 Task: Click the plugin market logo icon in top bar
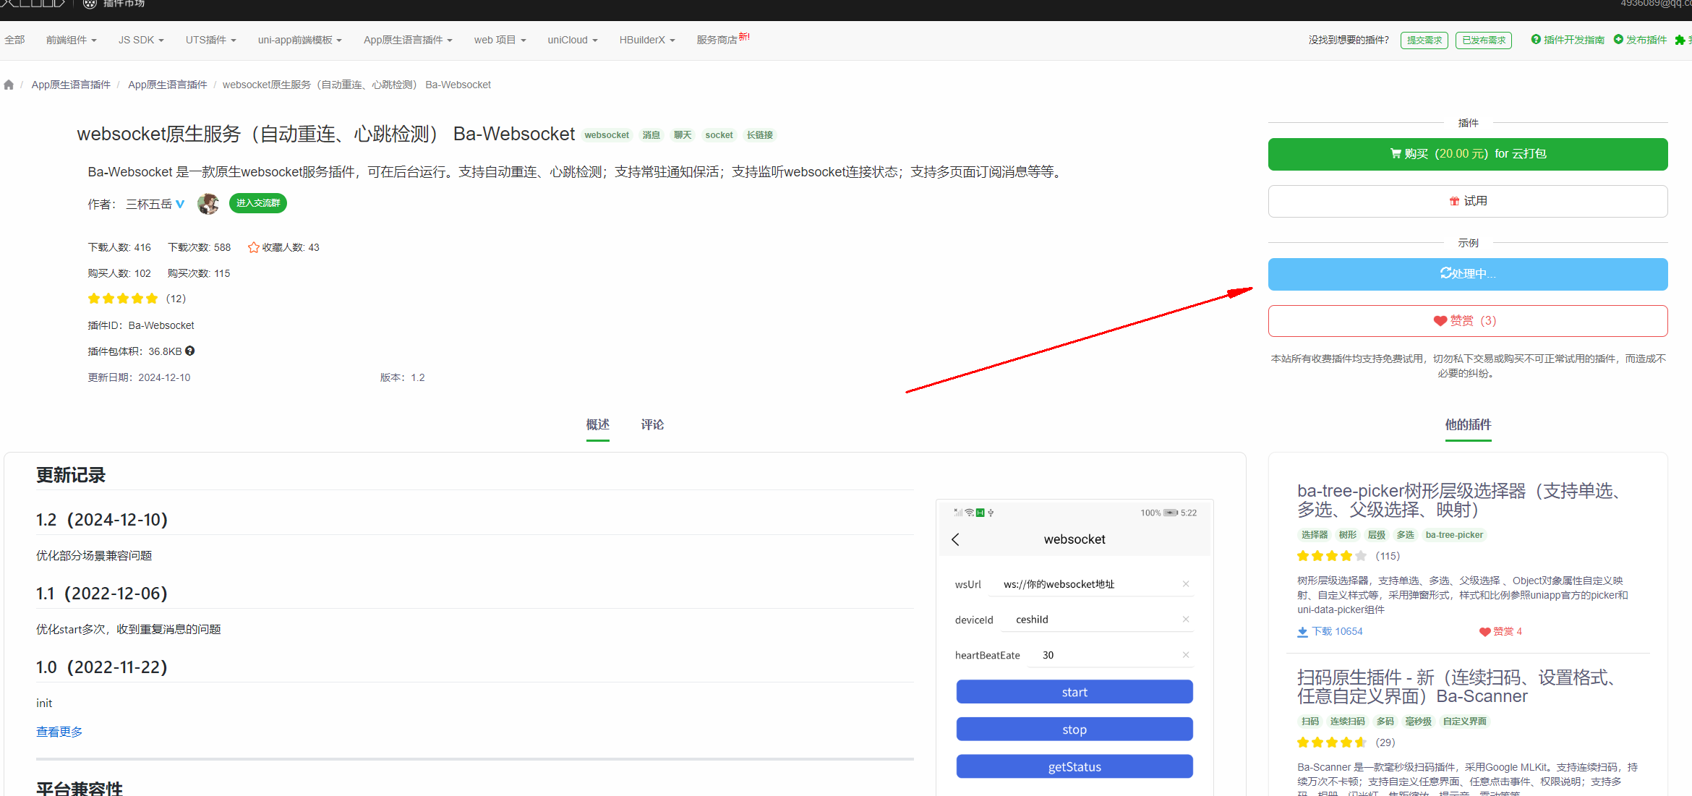click(90, 4)
